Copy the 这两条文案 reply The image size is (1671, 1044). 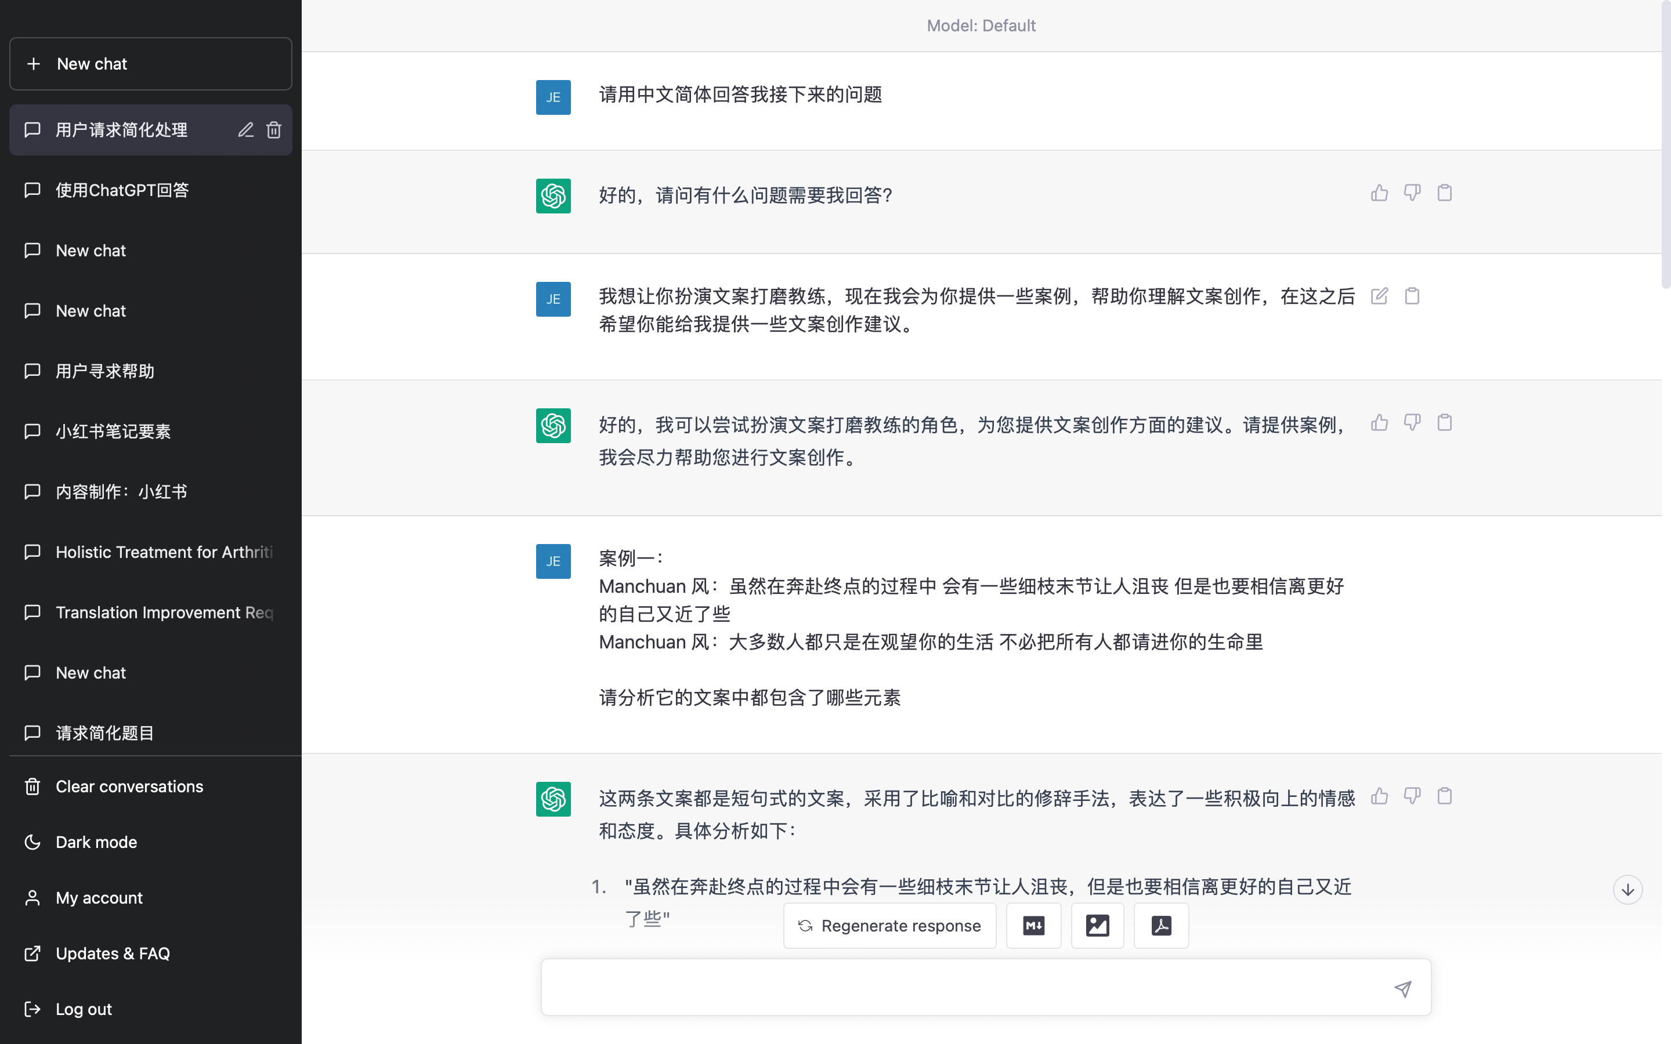[x=1445, y=796]
